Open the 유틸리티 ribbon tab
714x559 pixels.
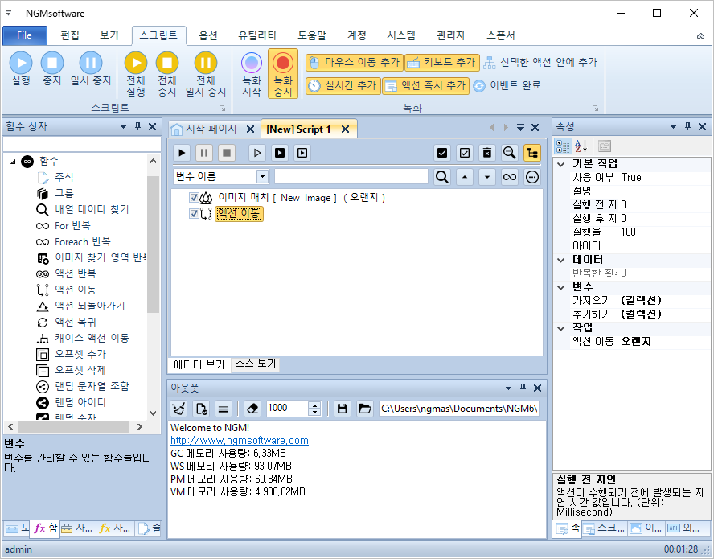257,35
